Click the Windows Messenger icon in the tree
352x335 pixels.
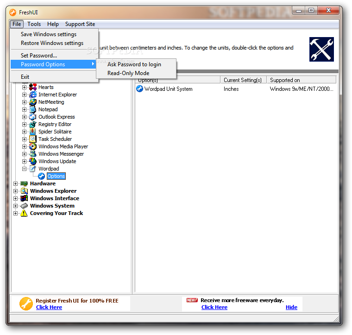pos(33,154)
